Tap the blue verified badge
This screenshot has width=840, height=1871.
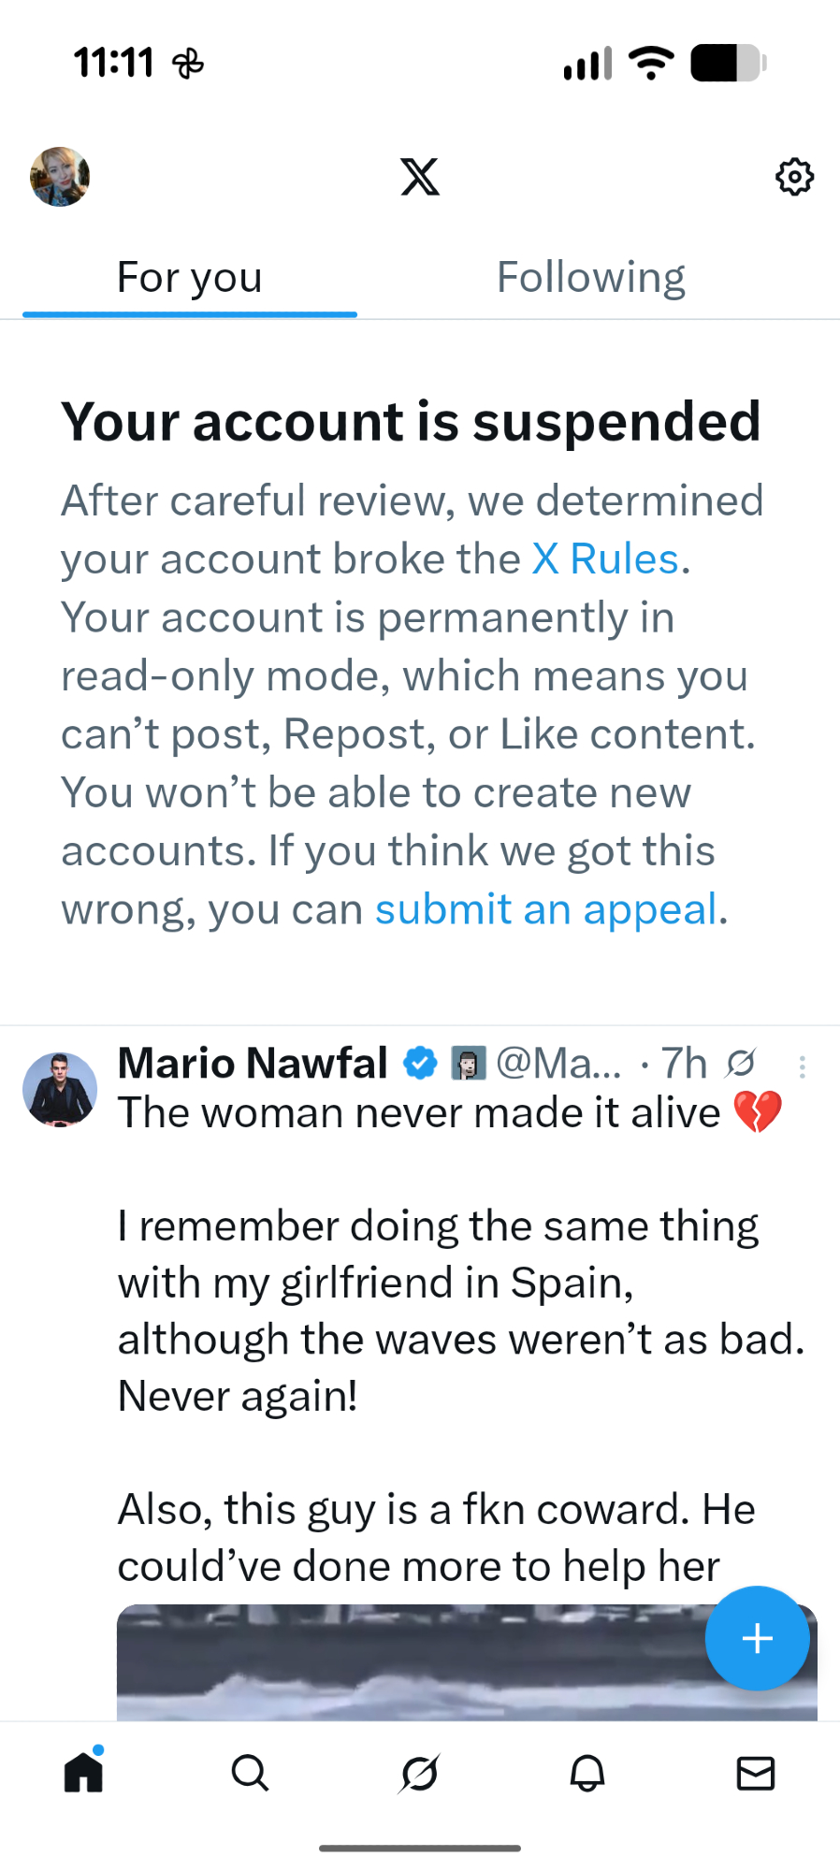420,1064
